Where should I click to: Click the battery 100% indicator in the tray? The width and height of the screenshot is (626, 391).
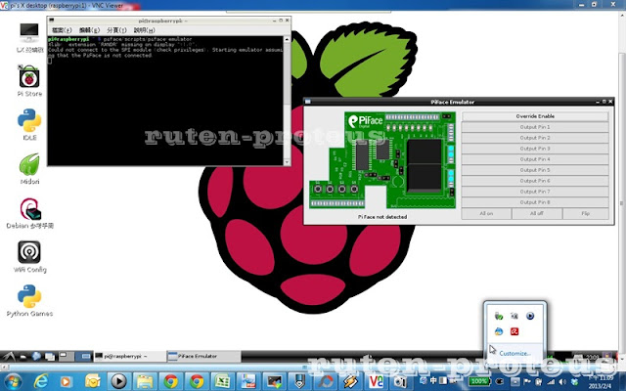(478, 382)
